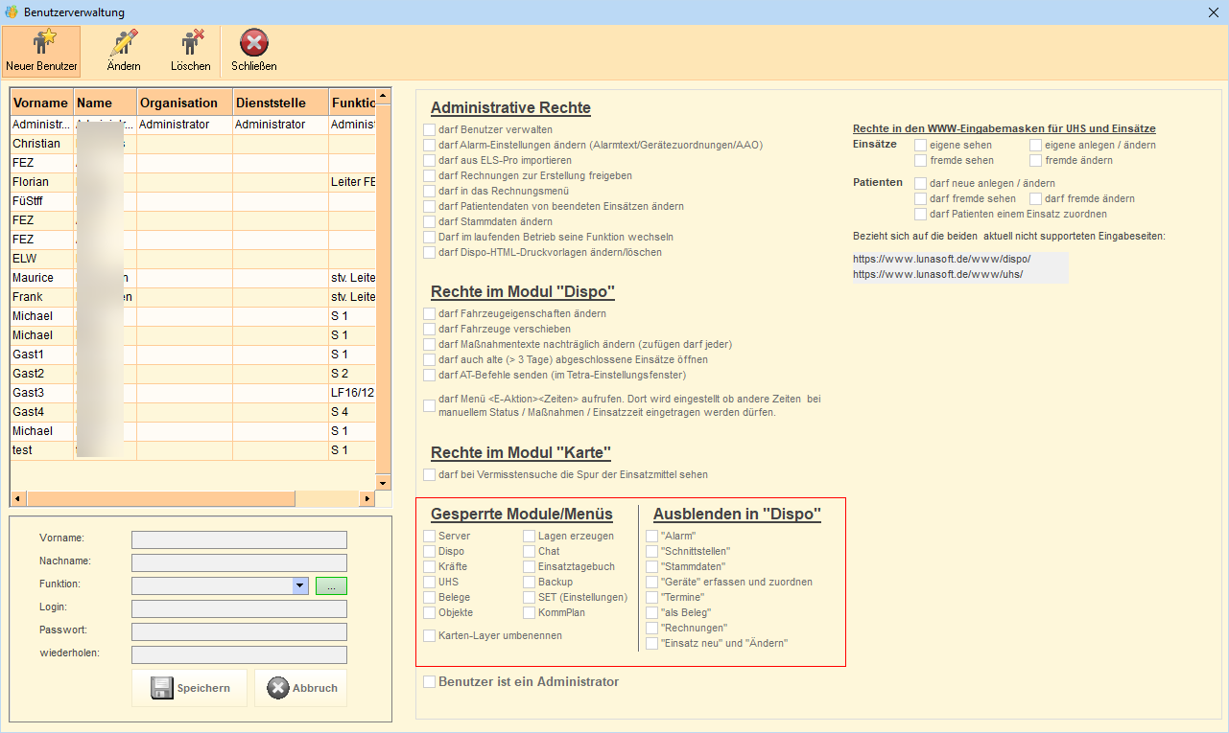Hide "Rechnungen" in Dispo checkbox
Image resolution: width=1229 pixels, height=733 pixels.
pos(651,628)
